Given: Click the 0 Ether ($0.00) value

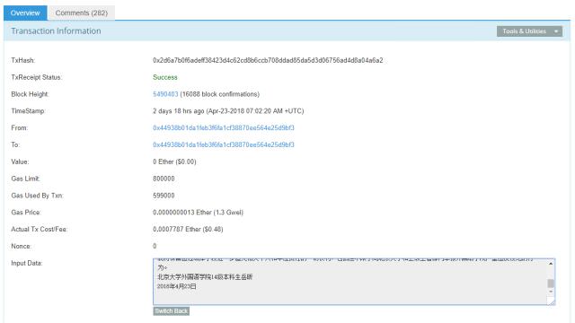Looking at the screenshot, I should pyautogui.click(x=174, y=161).
